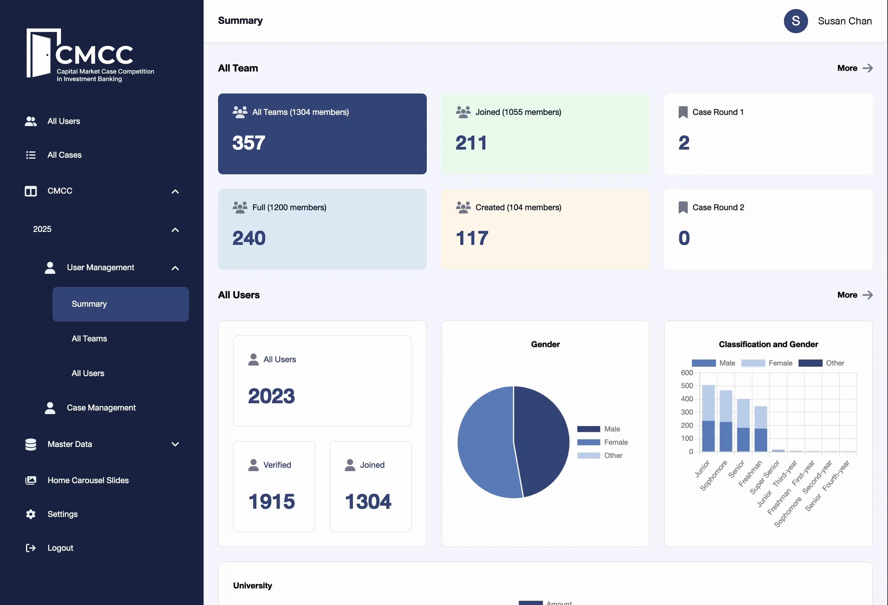Select the Master Data database icon
Viewport: 888px width, 605px height.
(30, 444)
